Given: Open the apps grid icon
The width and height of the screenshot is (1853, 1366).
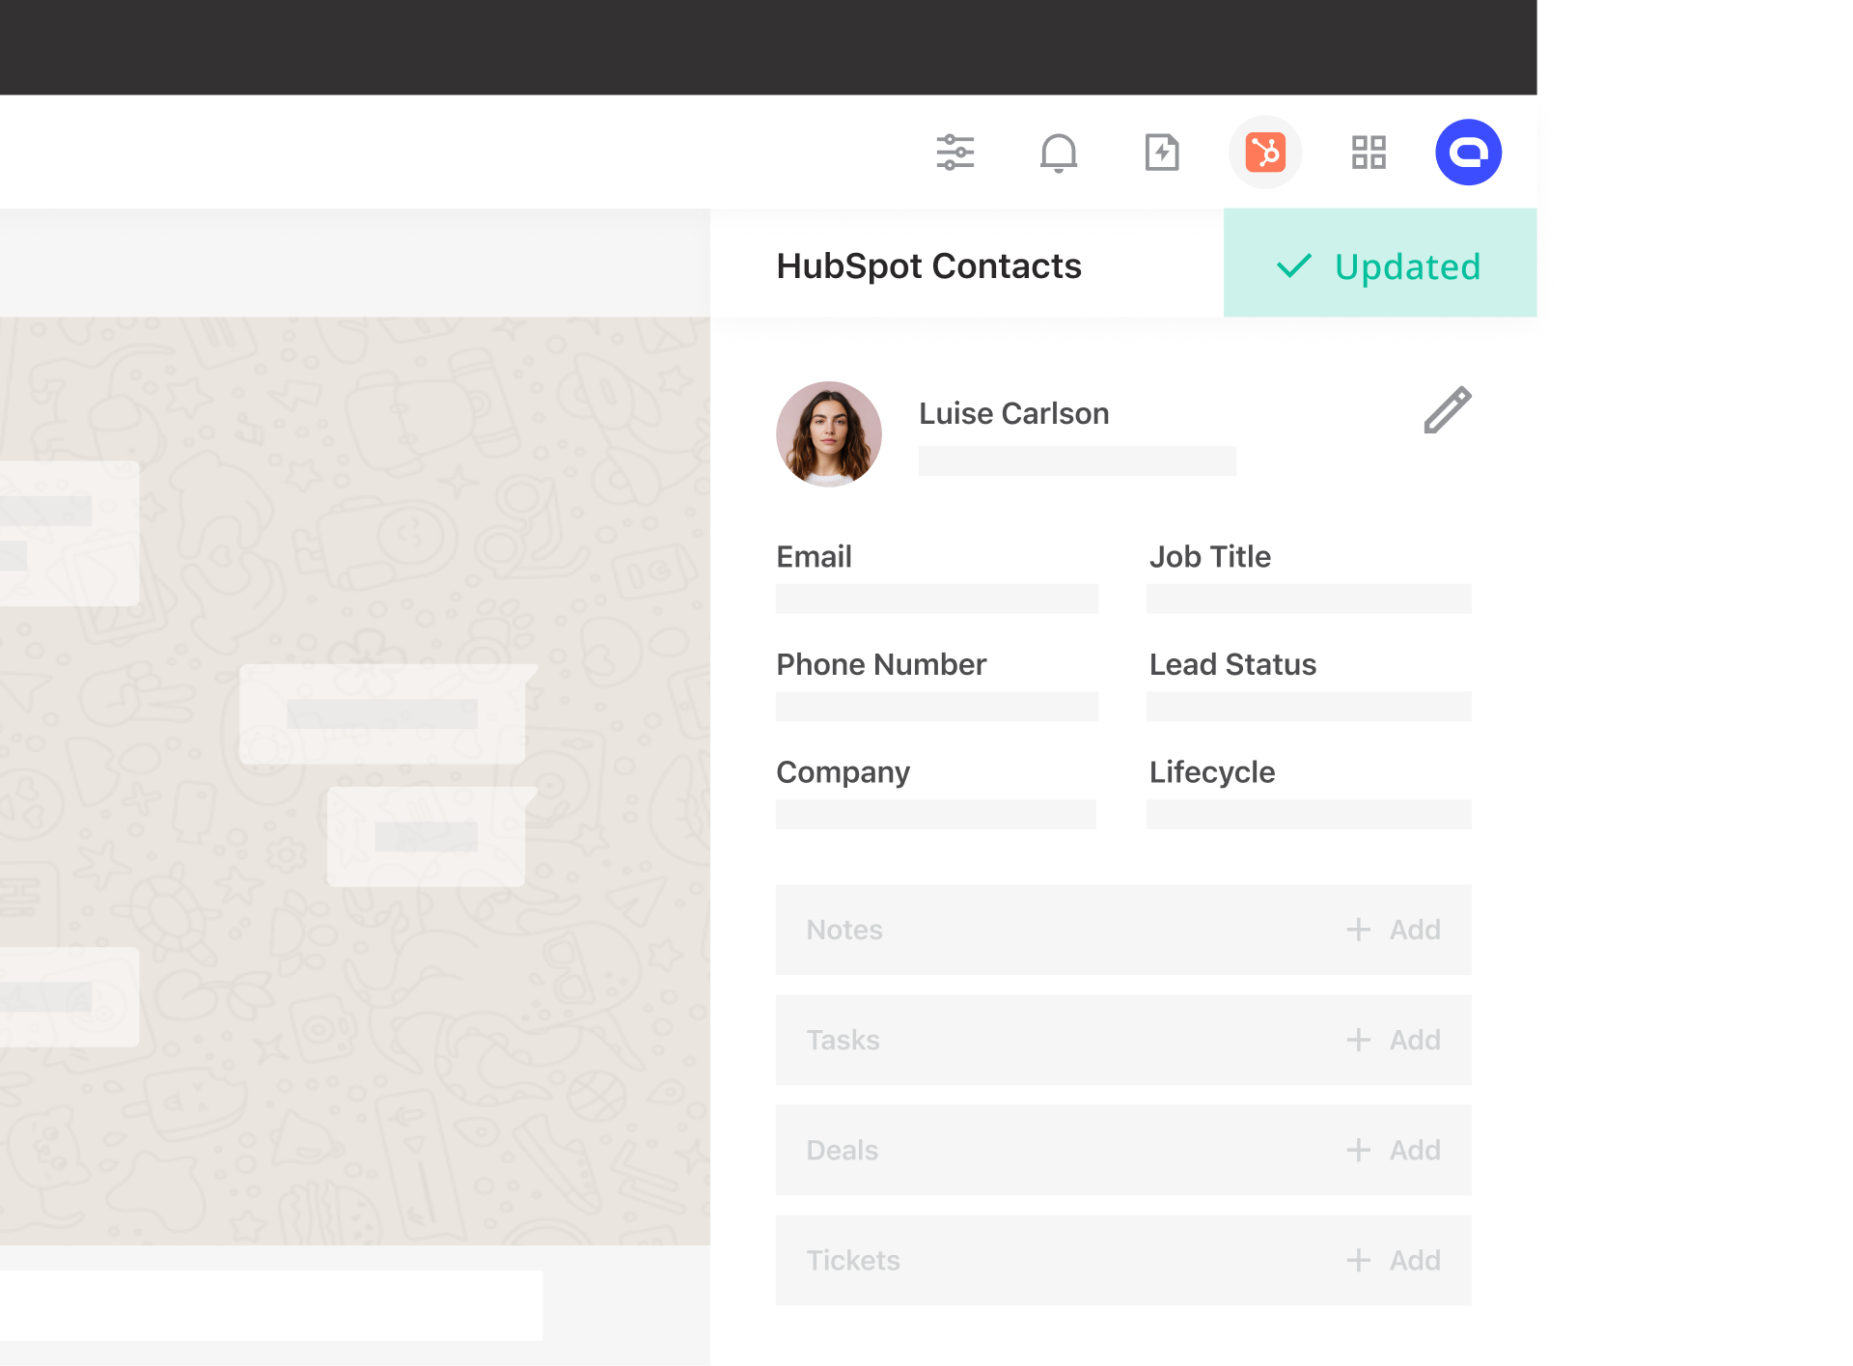Looking at the screenshot, I should [x=1369, y=152].
